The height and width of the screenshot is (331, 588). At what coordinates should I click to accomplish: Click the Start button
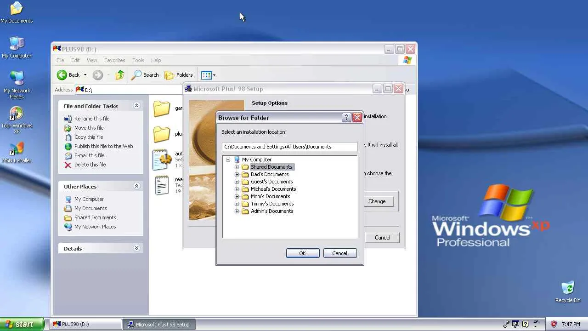(22, 324)
